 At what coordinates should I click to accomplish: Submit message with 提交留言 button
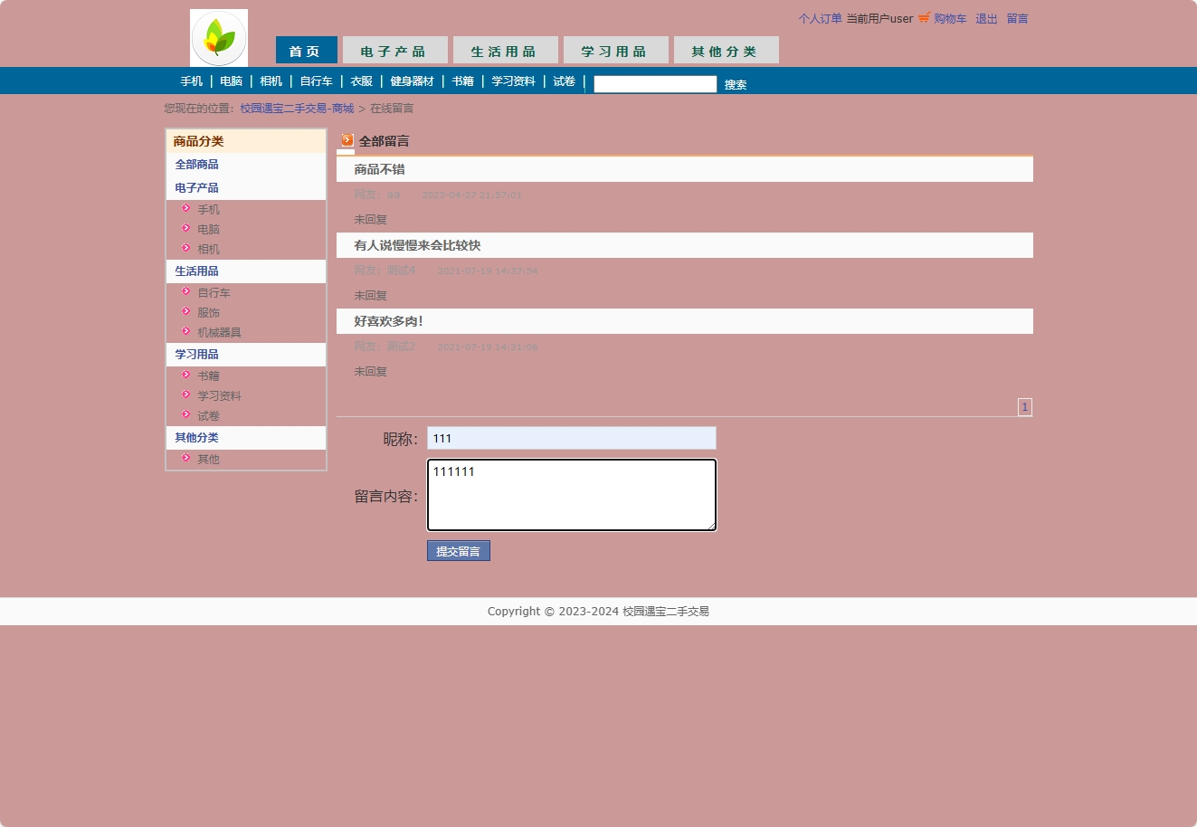coord(458,551)
